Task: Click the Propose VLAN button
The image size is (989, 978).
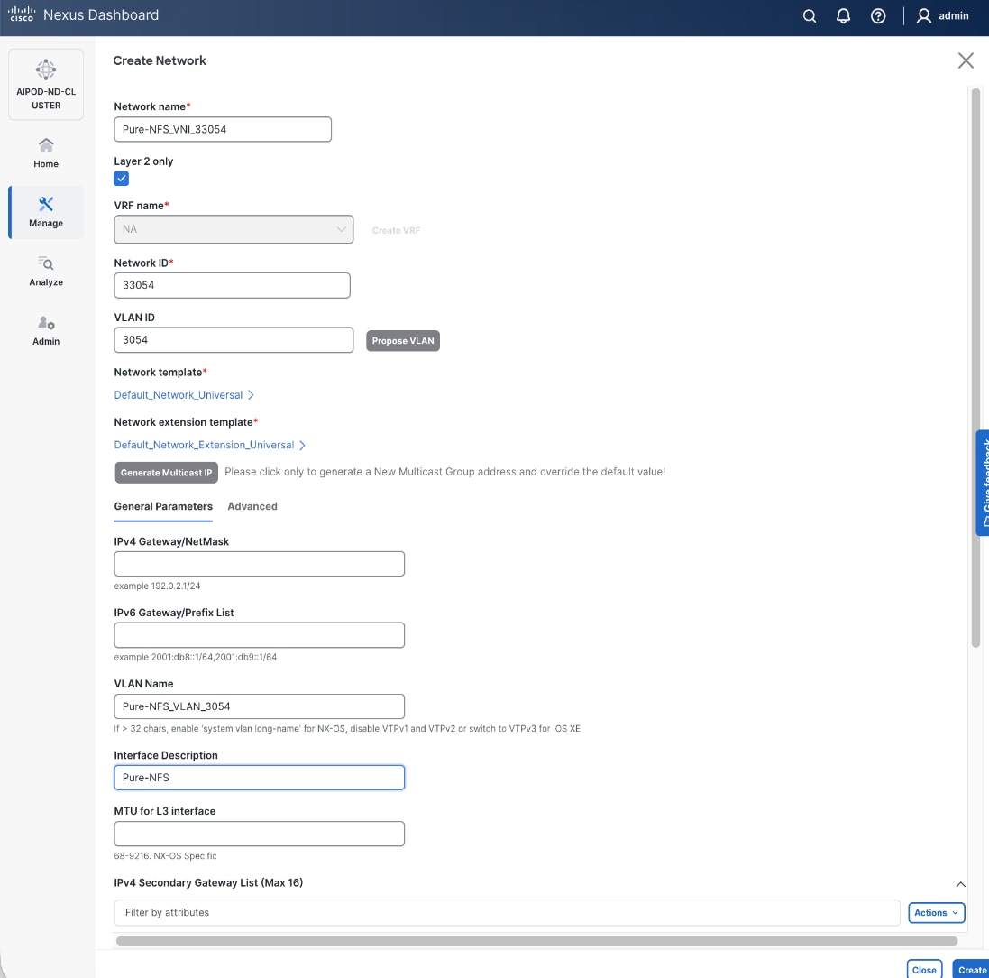Action: 402,340
